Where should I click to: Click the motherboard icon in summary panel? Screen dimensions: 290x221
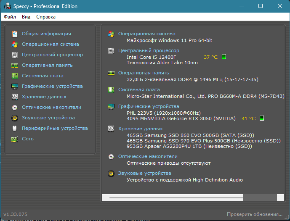(111, 90)
